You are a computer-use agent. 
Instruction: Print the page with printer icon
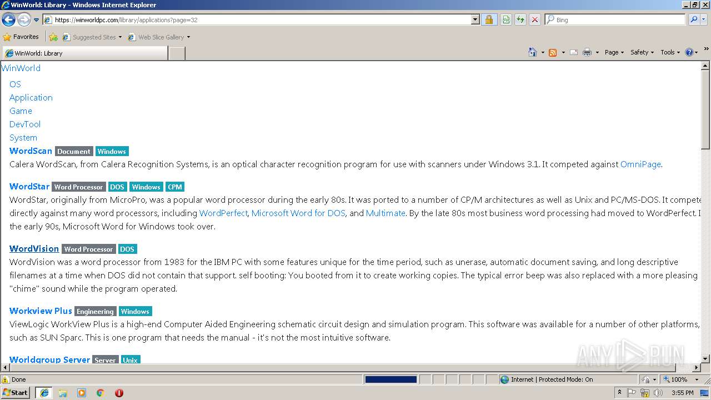pos(587,52)
